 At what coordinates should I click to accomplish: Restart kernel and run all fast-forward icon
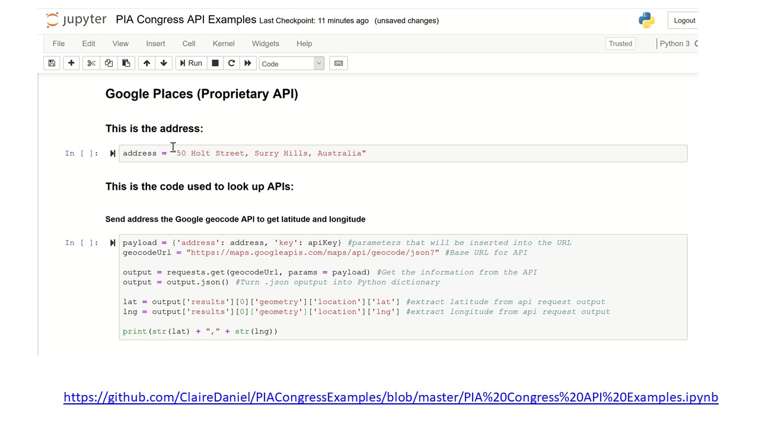(x=248, y=63)
